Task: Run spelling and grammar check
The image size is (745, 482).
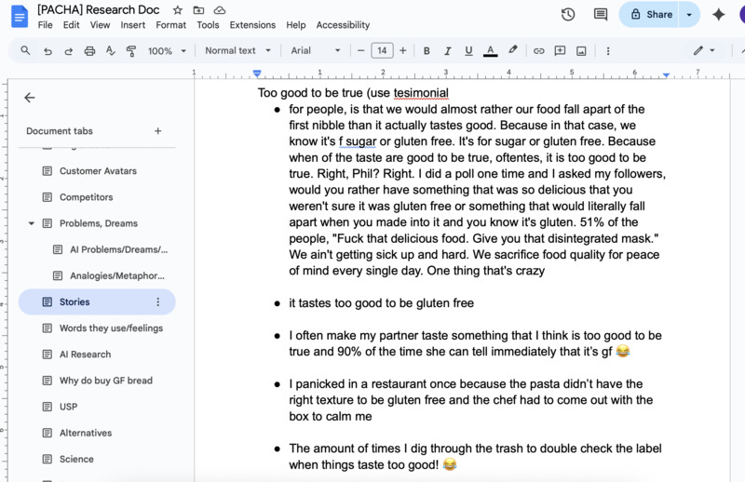Action: pos(110,51)
